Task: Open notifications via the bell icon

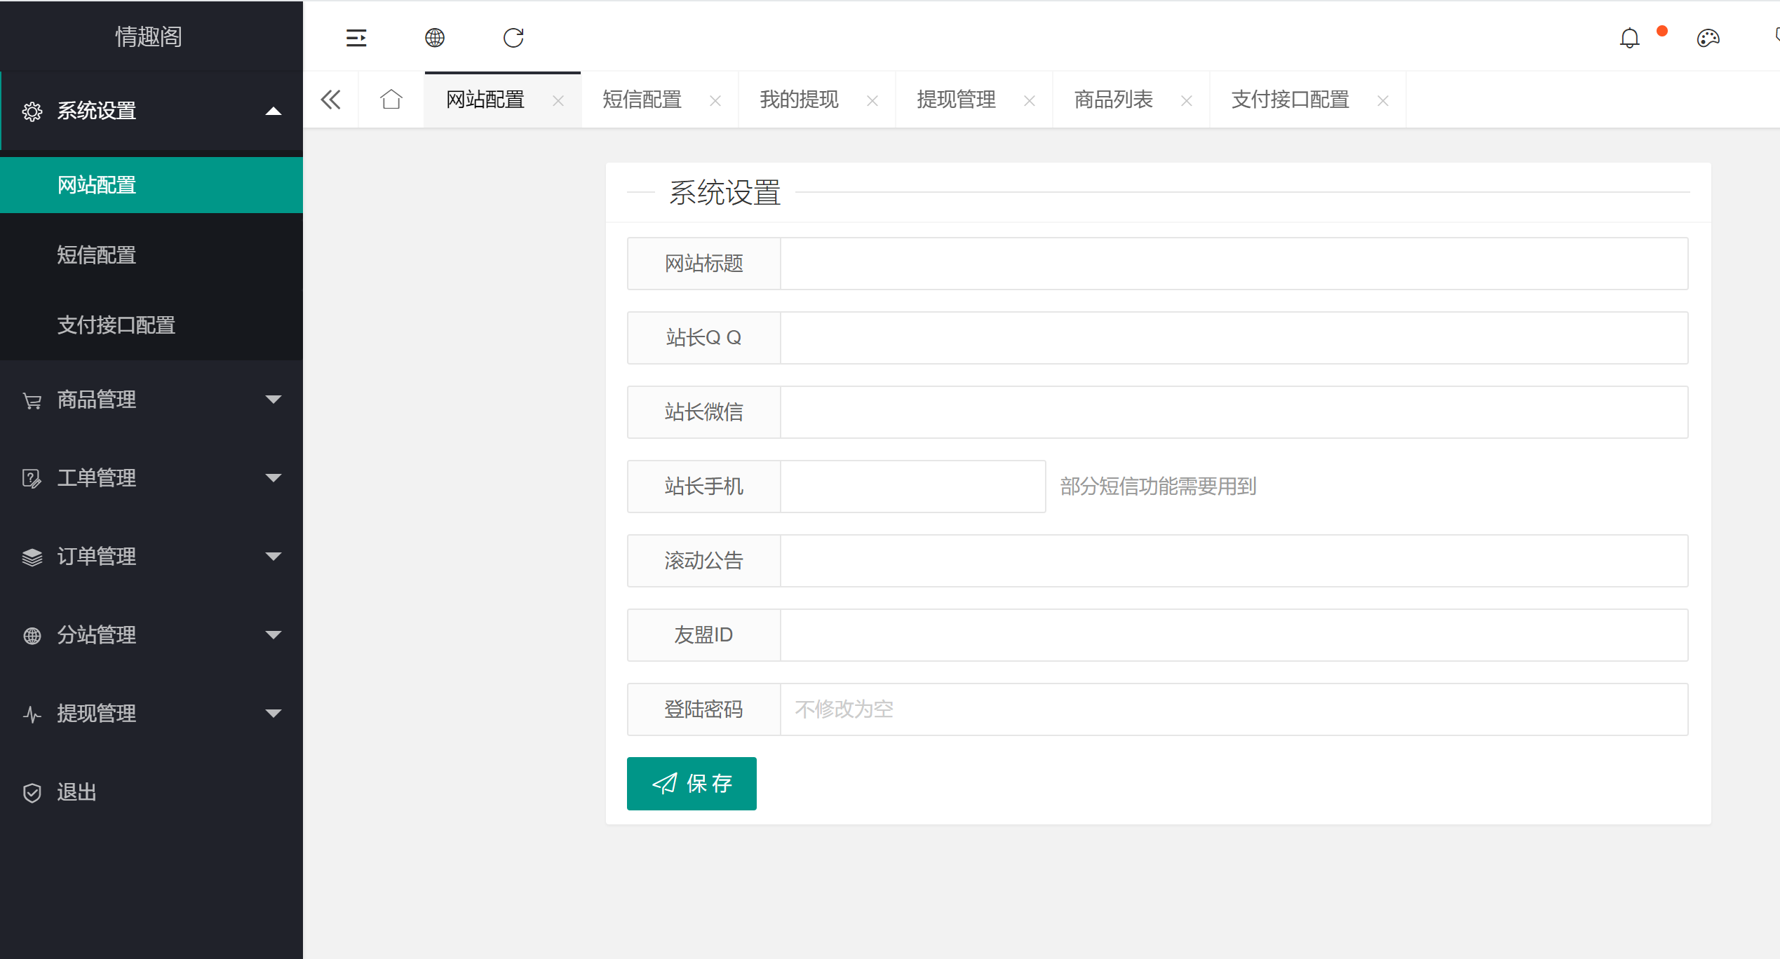Action: click(x=1629, y=37)
